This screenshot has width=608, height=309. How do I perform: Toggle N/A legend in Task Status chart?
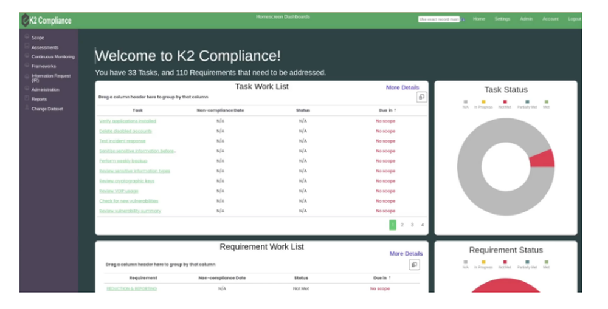pos(465,104)
